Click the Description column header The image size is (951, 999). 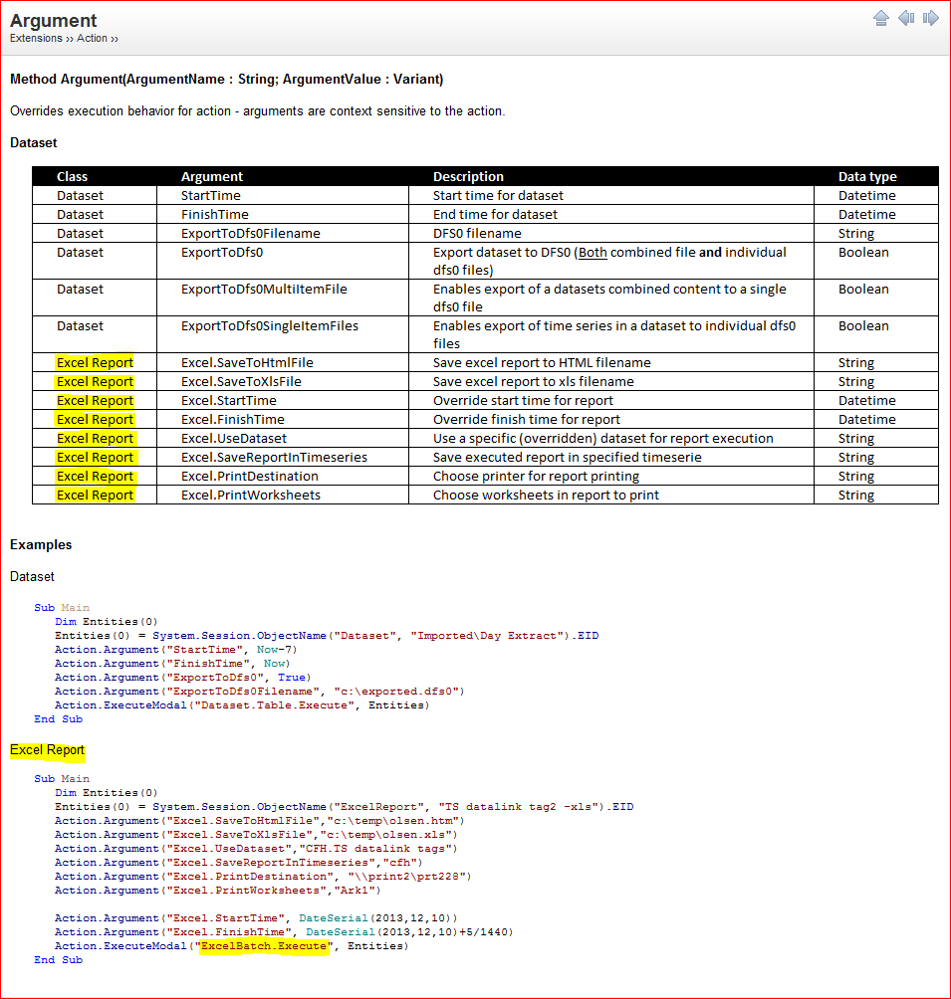click(468, 176)
